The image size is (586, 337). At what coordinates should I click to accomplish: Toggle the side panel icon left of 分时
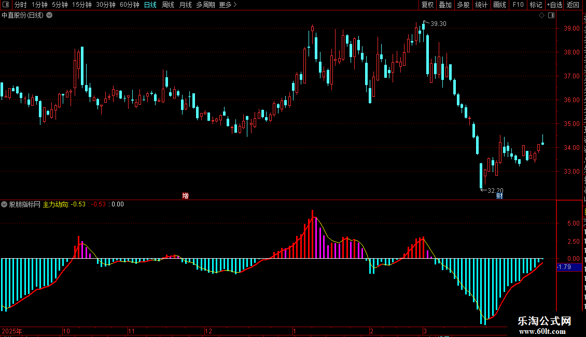click(6, 5)
